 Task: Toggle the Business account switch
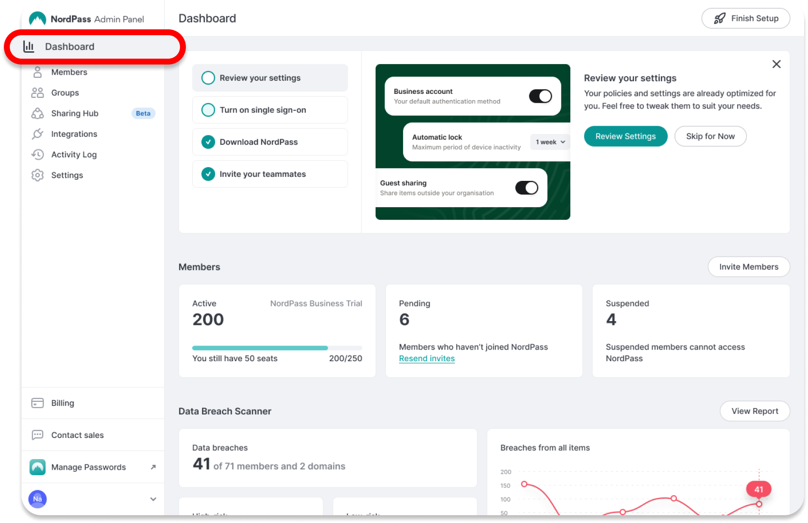[540, 96]
